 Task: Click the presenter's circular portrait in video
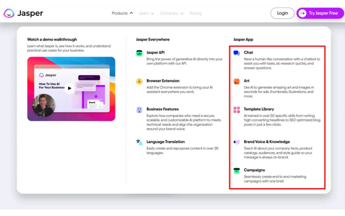pos(44,105)
